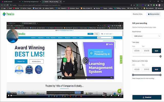Mute the video using the speaker icon
Viewport: 164px width, 102px height.
pos(112,95)
